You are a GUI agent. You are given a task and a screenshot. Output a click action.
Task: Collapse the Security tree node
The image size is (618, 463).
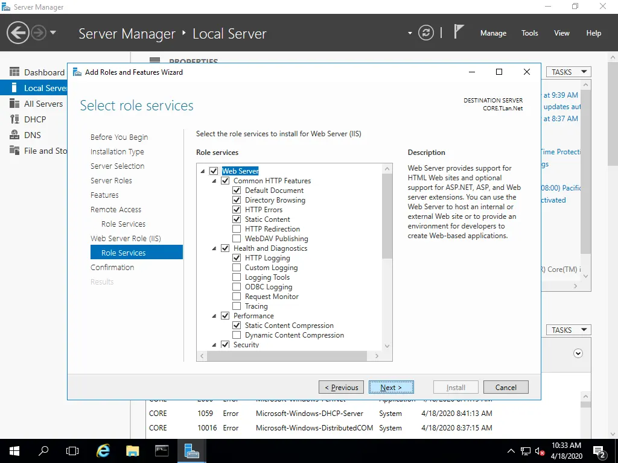214,345
